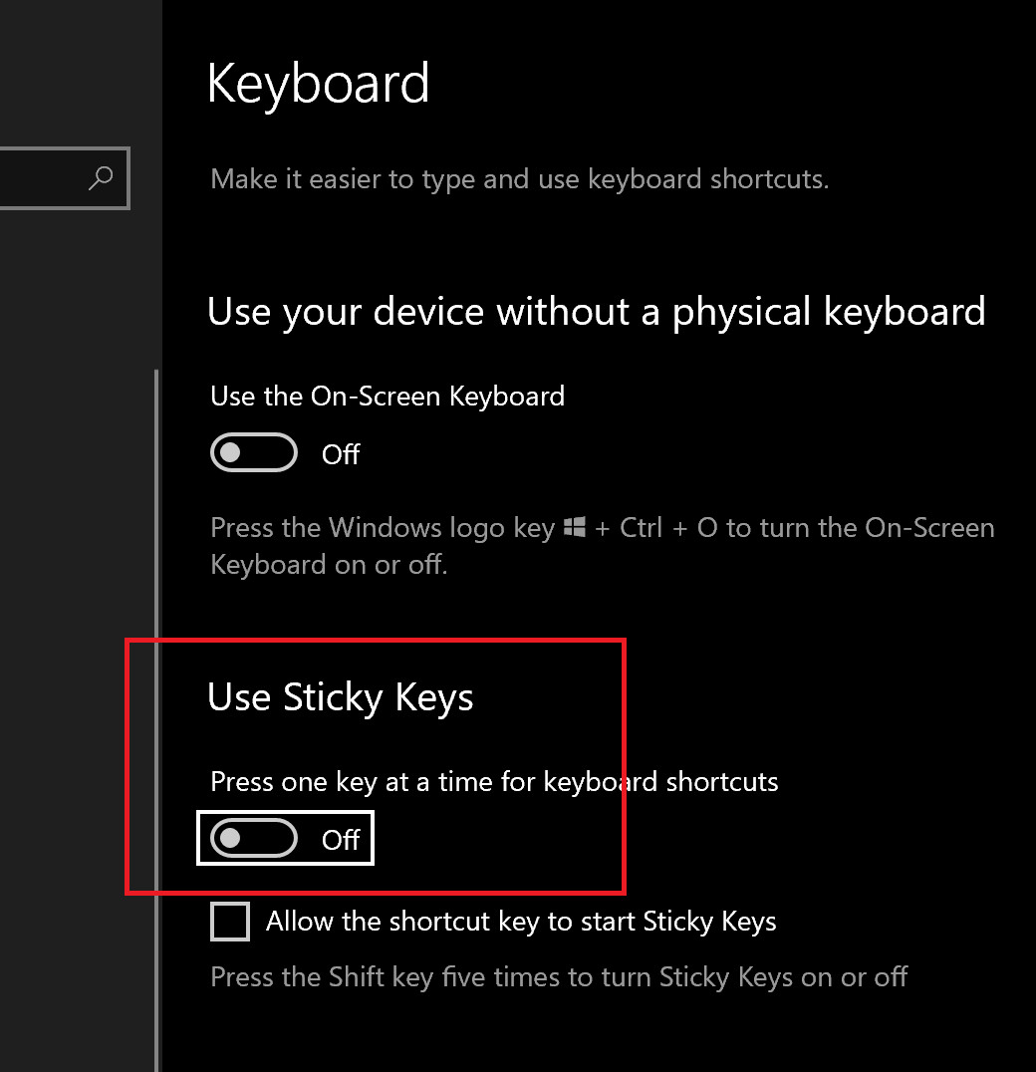Screen dimensions: 1036x1072
Task: Click the magnifier search icon
Action: [x=101, y=178]
